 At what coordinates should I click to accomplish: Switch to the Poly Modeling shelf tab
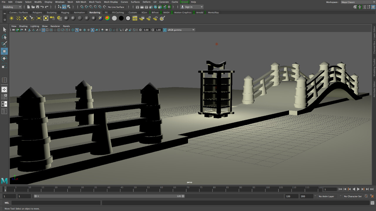[x=37, y=12]
